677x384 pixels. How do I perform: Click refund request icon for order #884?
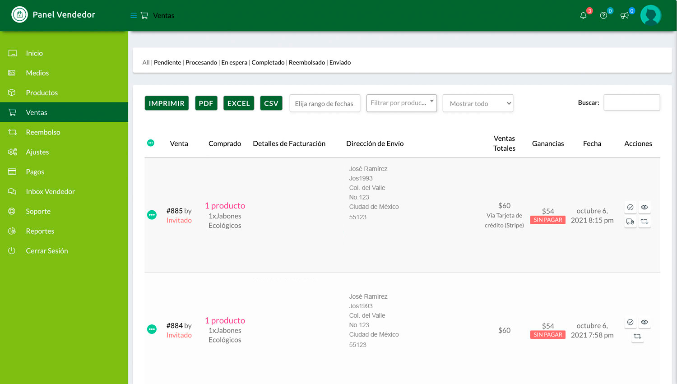tap(637, 336)
